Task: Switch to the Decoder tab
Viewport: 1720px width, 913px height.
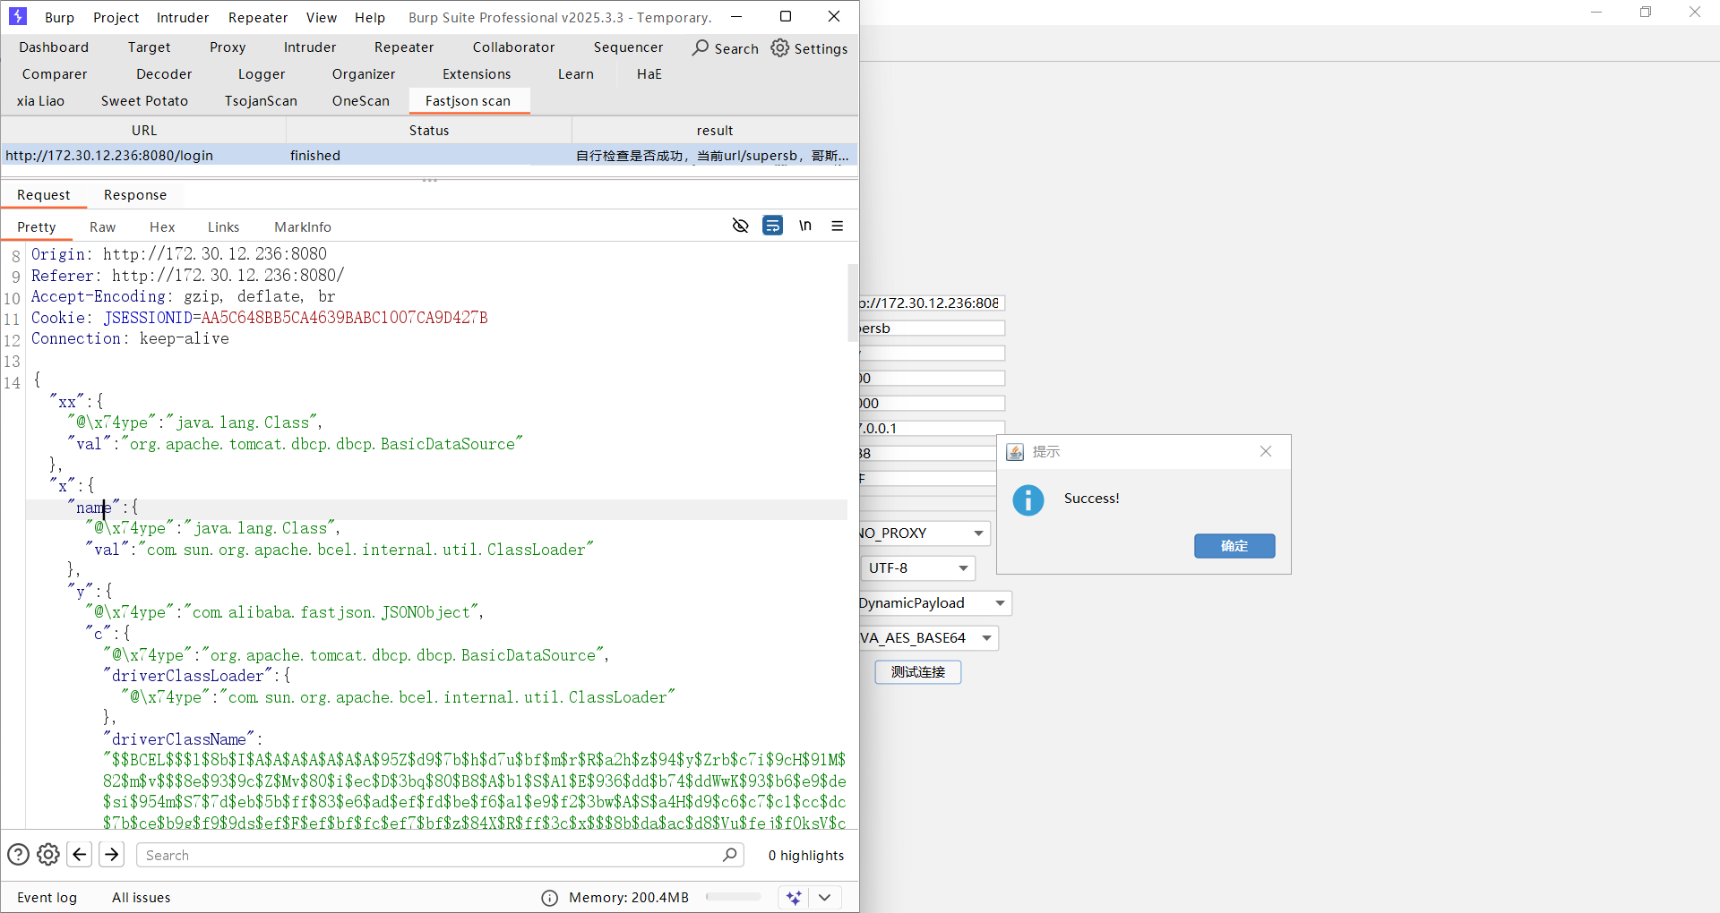Action: point(164,74)
